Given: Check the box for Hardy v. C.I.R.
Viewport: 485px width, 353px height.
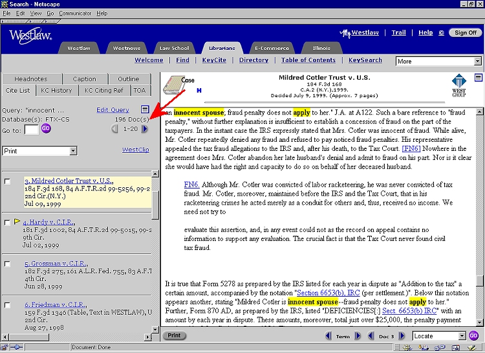Looking at the screenshot, I should tap(7, 223).
